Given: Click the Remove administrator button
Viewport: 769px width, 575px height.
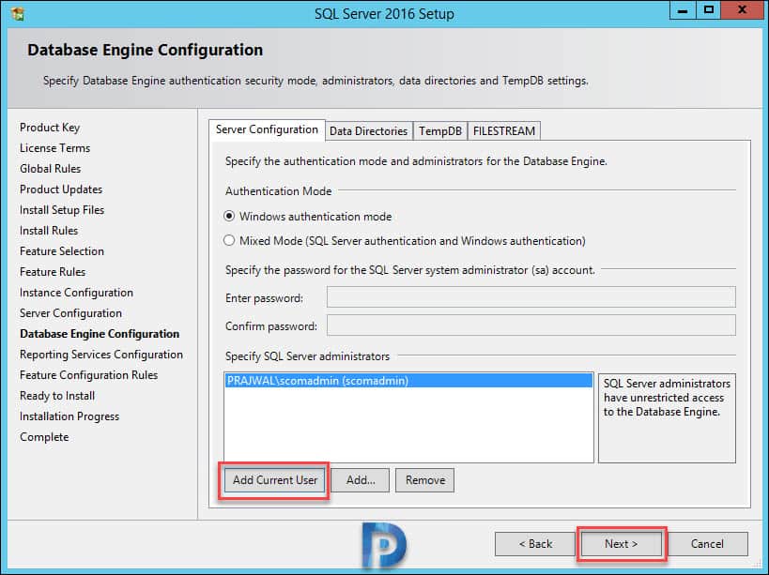Looking at the screenshot, I should click(425, 480).
